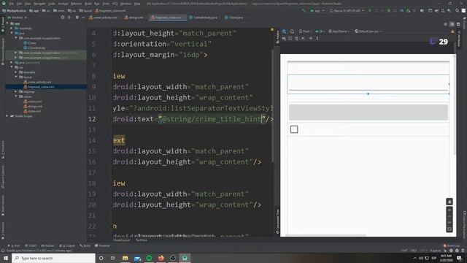Switch to Code only view icon
467x263 pixels.
(x=446, y=24)
